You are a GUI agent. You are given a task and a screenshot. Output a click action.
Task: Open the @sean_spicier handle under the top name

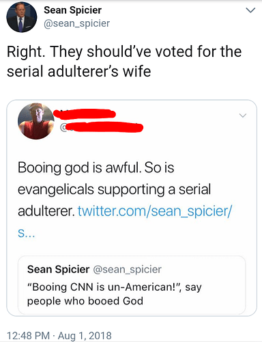[x=76, y=23]
